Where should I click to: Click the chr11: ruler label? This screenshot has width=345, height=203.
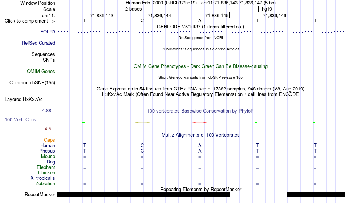48,15
